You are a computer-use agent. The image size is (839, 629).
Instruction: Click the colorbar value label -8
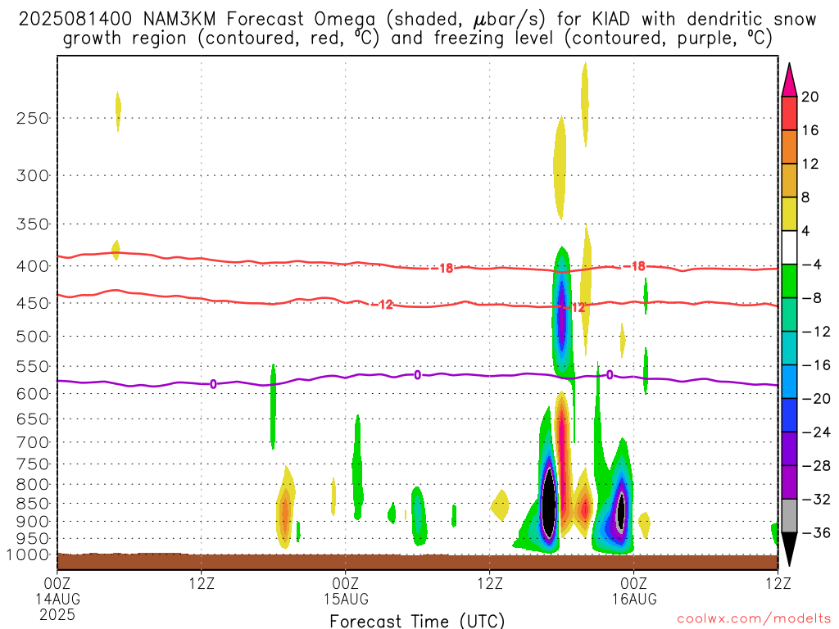point(812,298)
